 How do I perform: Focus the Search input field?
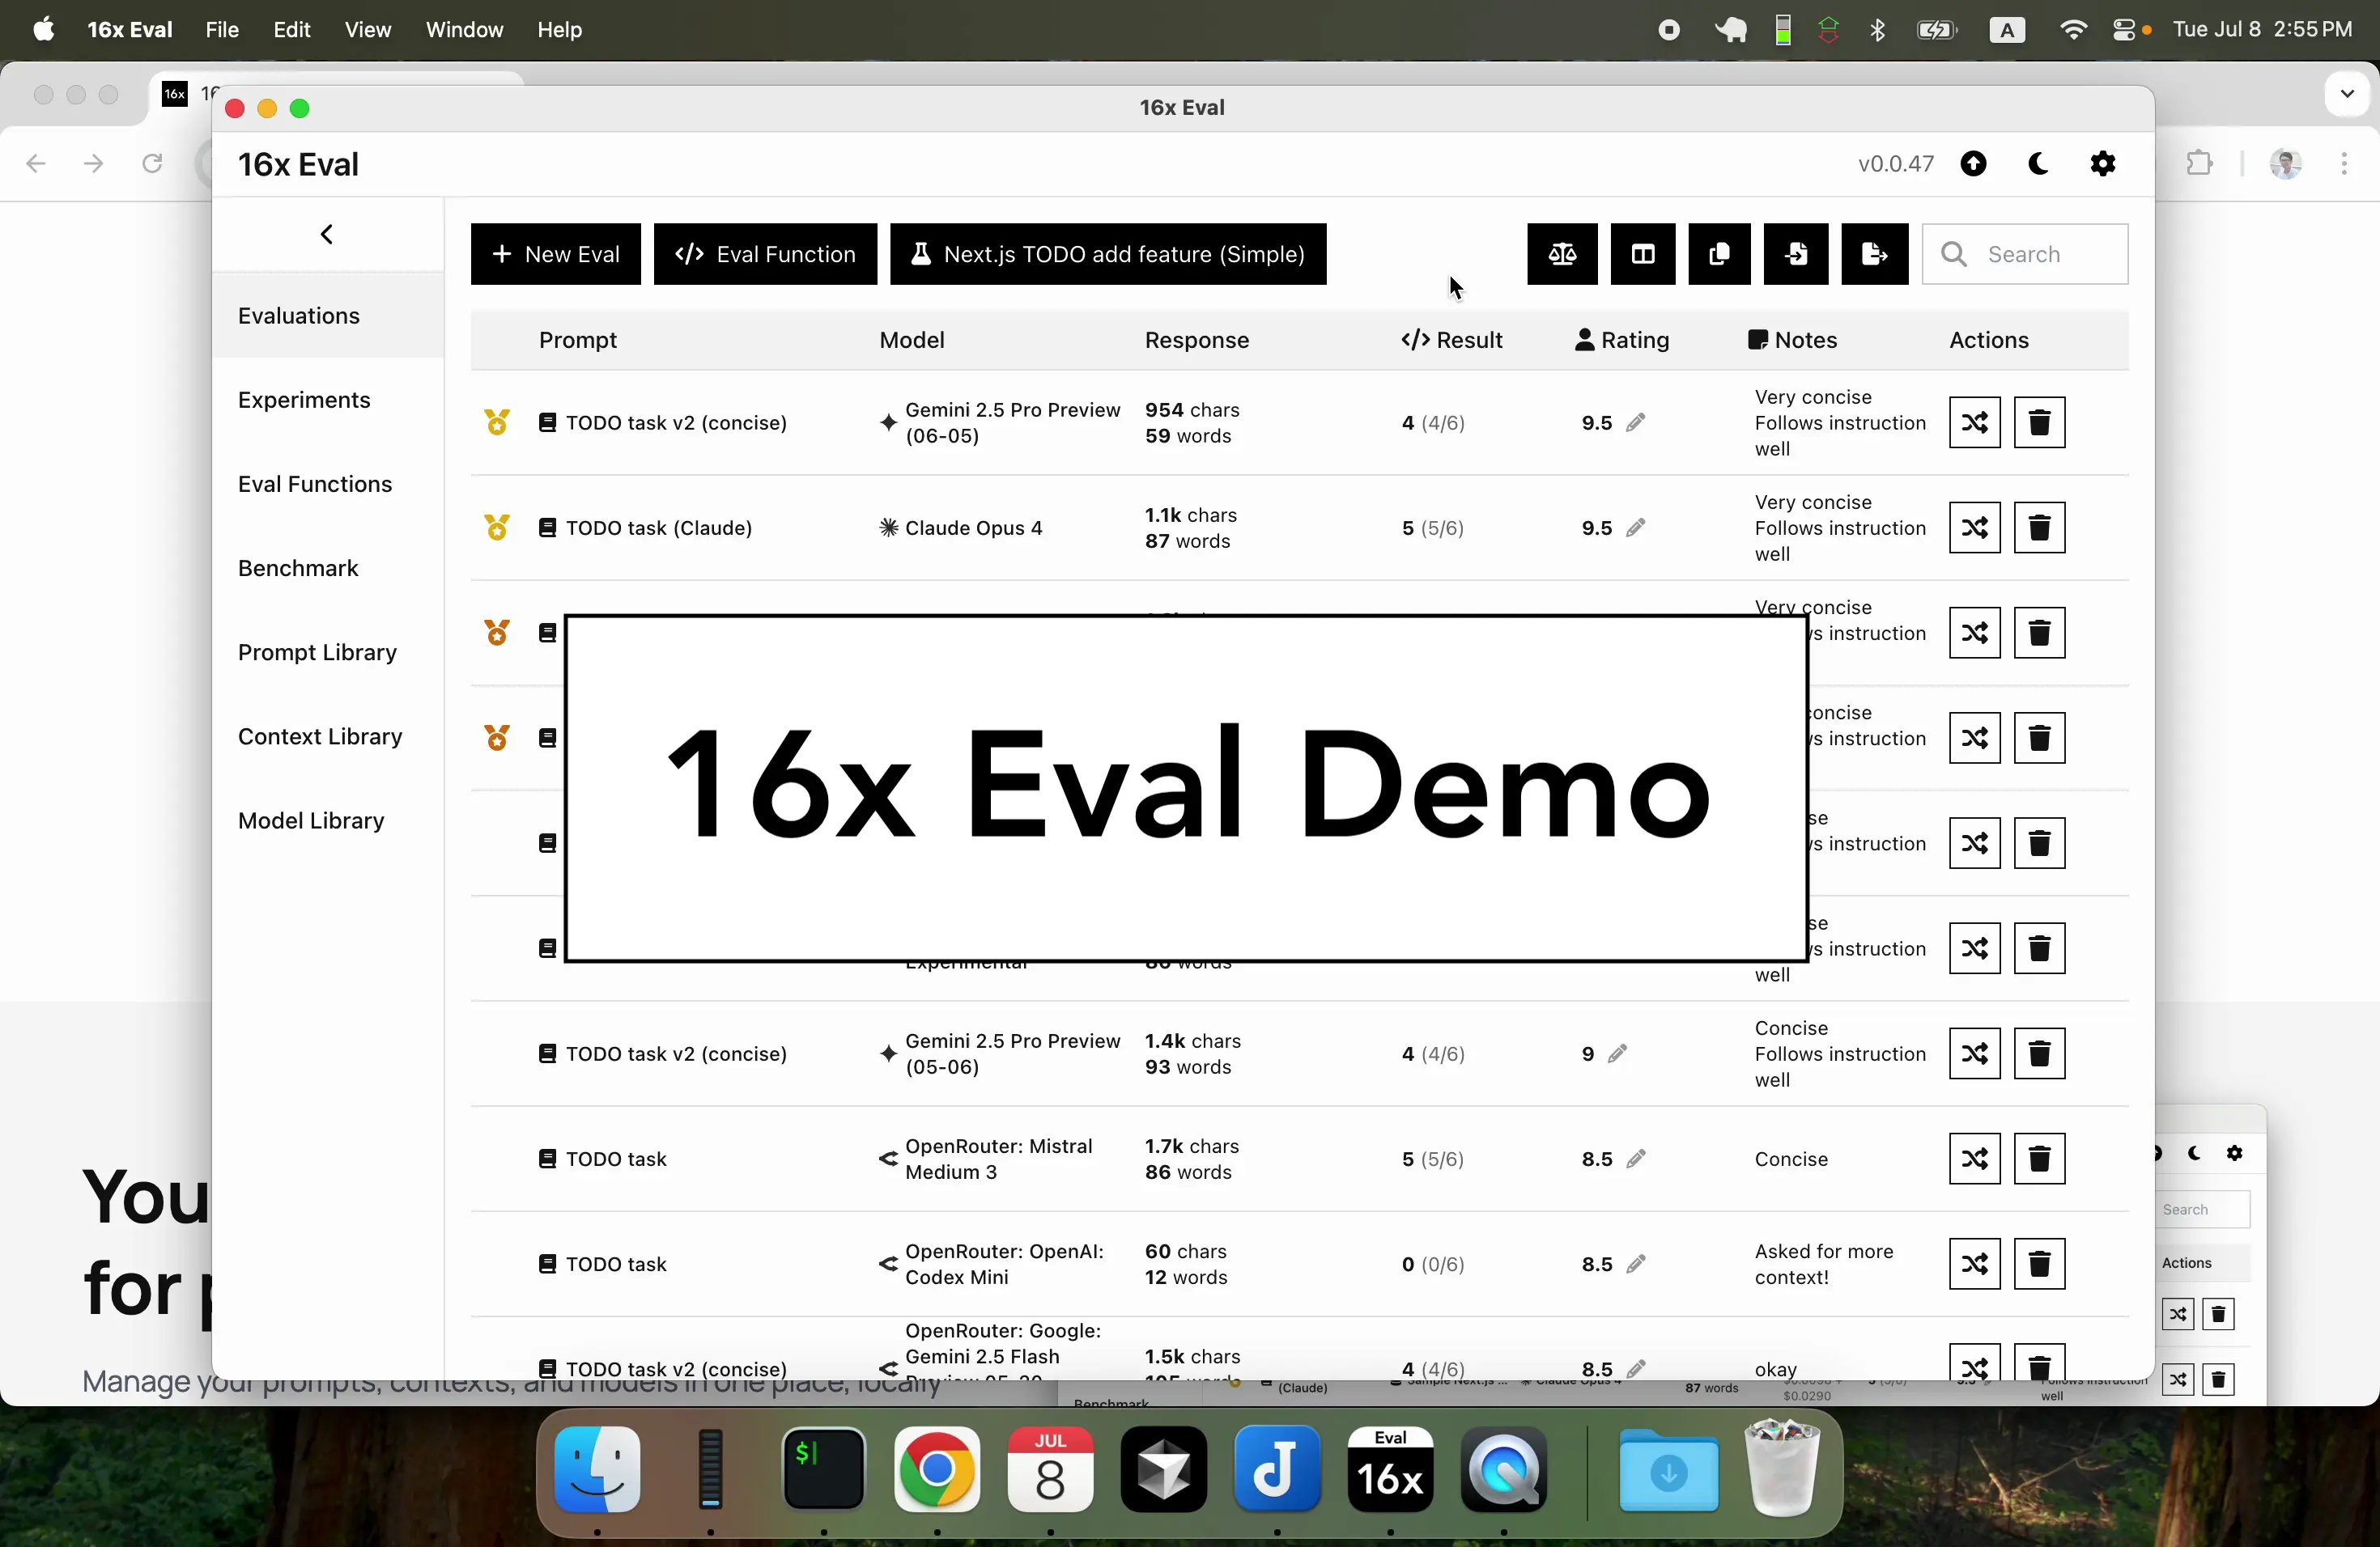[2025, 255]
